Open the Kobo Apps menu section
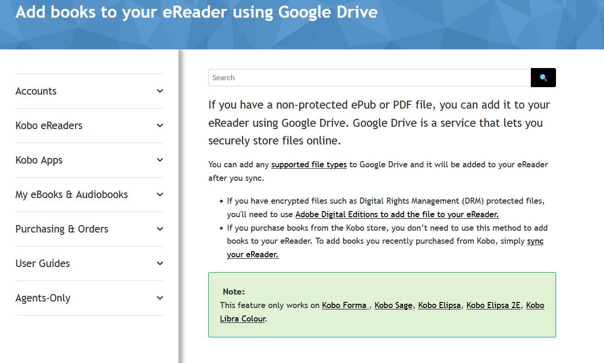Screen dimensions: 604x363 (39, 160)
